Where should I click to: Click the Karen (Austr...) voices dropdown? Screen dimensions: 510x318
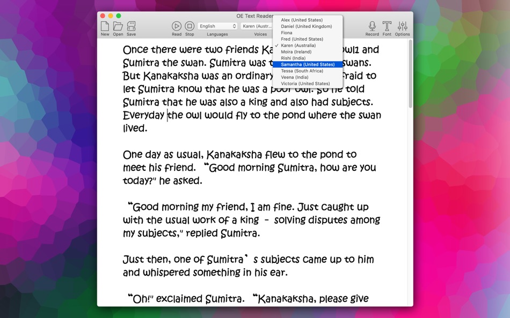click(x=257, y=26)
